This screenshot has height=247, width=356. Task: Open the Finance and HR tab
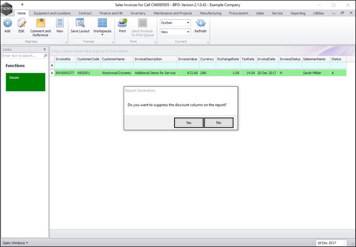click(111, 13)
